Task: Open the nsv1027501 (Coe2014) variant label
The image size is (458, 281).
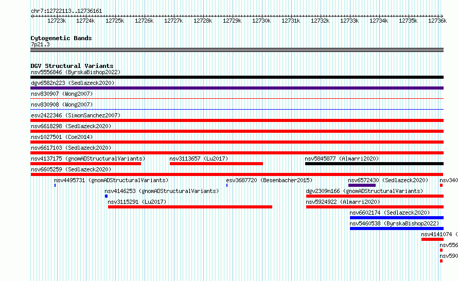Action: (62, 137)
